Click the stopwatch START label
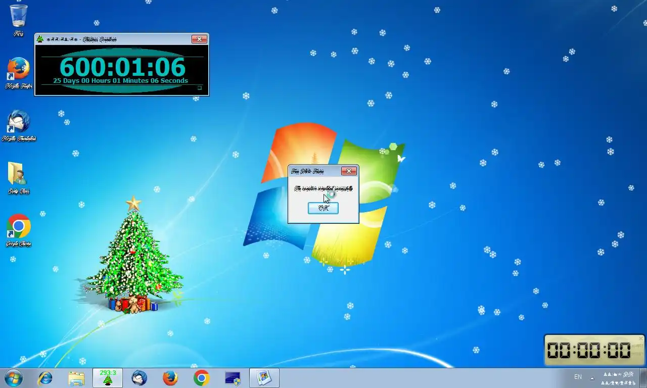Viewport: 647px width, 388px height. pyautogui.click(x=637, y=347)
